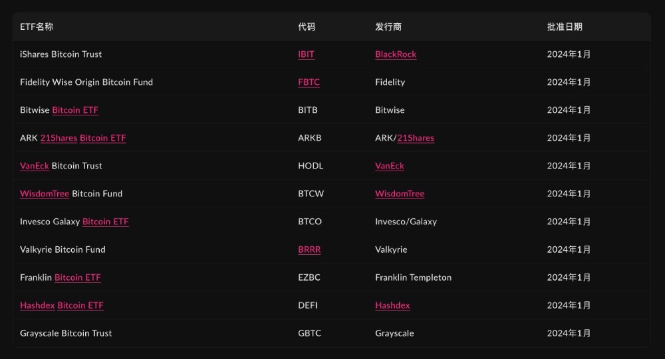The height and width of the screenshot is (359, 665).
Task: Click WisdomTree link in issuer column
Action: click(400, 194)
